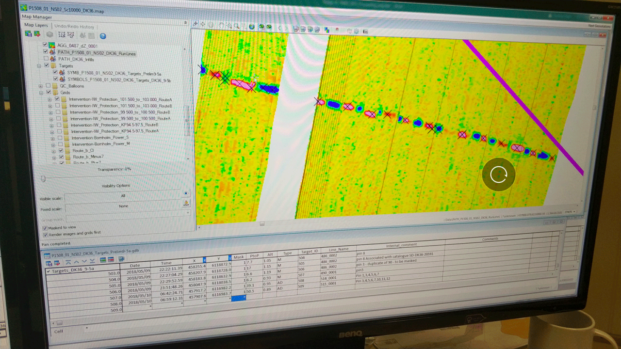
Task: Toggle the Masked to view checkbox
Action: [x=45, y=228]
